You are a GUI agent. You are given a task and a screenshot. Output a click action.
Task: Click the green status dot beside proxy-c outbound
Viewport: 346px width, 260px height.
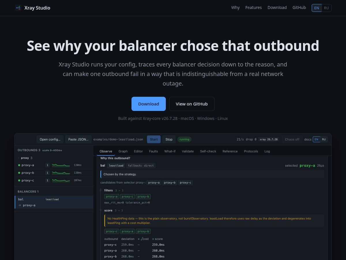pos(19,180)
